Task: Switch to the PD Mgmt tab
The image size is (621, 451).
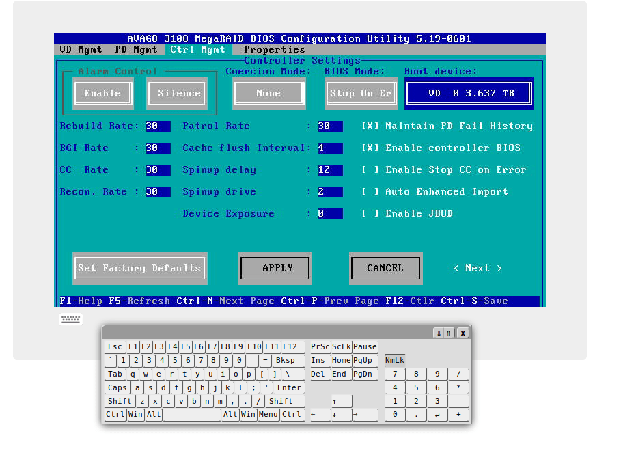Action: point(136,49)
